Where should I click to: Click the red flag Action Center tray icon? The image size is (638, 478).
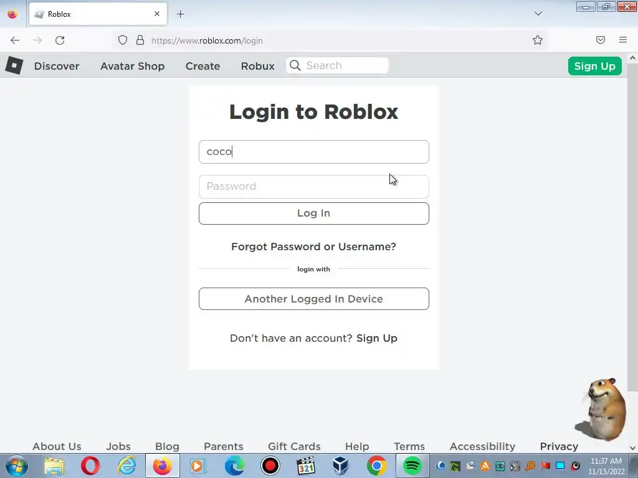tap(545, 466)
